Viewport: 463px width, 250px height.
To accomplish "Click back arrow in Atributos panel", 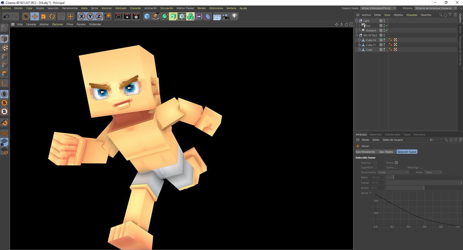I will coord(432,140).
